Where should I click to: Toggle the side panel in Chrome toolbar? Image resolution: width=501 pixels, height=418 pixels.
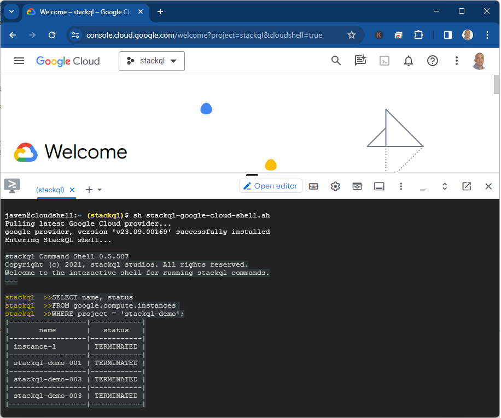[x=447, y=34]
